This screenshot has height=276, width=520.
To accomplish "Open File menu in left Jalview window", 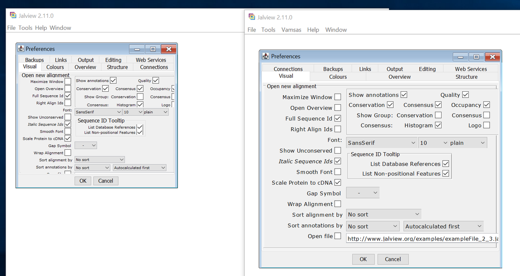I will click(x=11, y=28).
